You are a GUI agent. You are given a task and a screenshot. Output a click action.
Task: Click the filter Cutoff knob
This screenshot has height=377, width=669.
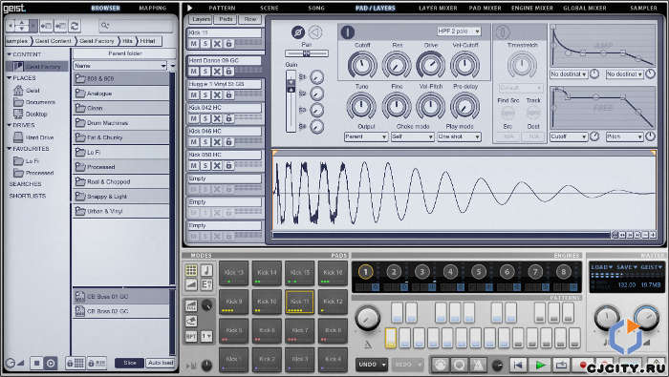pos(362,65)
